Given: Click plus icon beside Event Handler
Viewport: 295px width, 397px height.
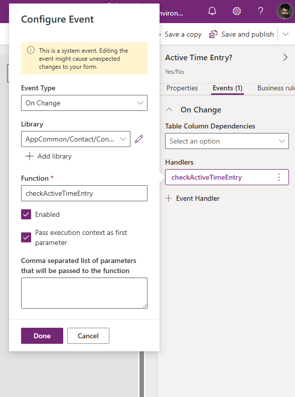Looking at the screenshot, I should (x=169, y=198).
